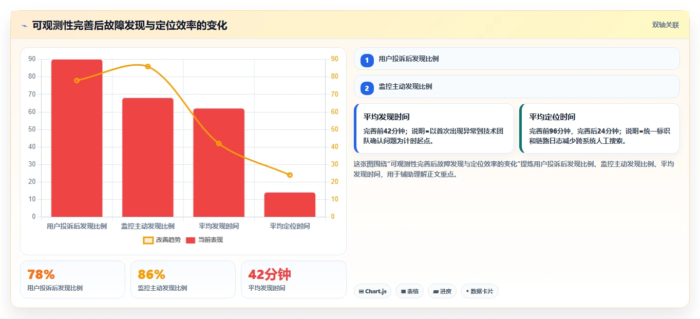
Task: Open the 用户投诉后发现比例 list item
Action: (x=517, y=59)
